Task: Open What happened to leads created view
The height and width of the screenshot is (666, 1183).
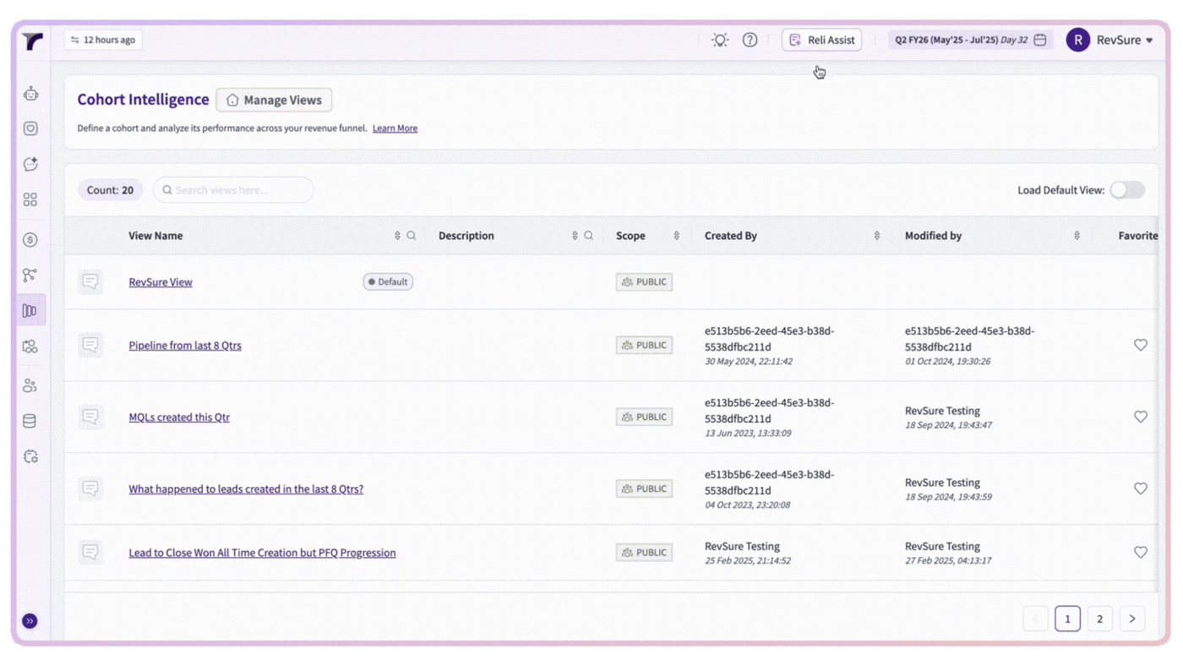Action: pos(246,489)
